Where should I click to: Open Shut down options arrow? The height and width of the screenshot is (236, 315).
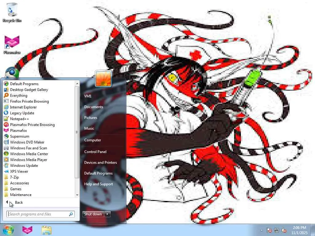pos(107,214)
